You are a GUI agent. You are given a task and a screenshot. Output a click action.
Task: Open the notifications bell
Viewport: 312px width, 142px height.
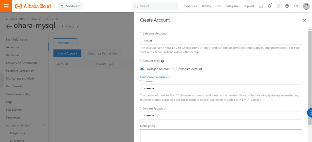point(269,6)
